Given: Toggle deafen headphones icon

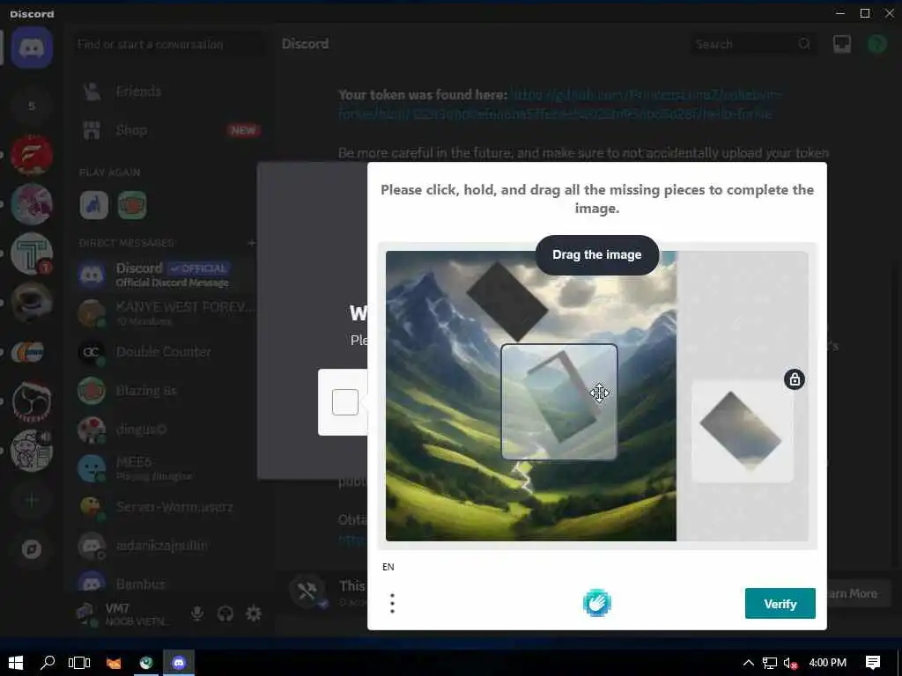Looking at the screenshot, I should point(225,614).
